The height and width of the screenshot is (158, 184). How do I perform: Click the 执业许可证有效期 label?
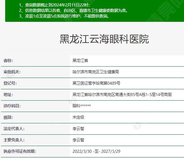click(x=20, y=151)
